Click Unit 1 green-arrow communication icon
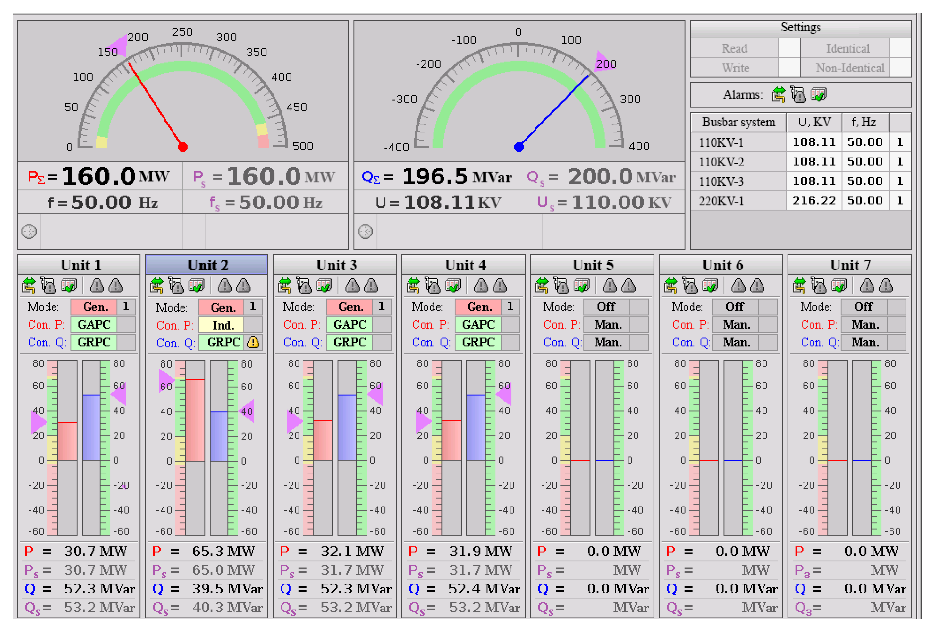The image size is (936, 631). pyautogui.click(x=29, y=286)
